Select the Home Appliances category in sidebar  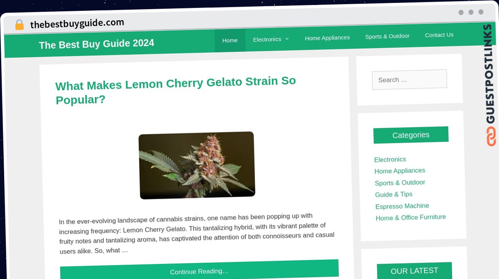400,171
